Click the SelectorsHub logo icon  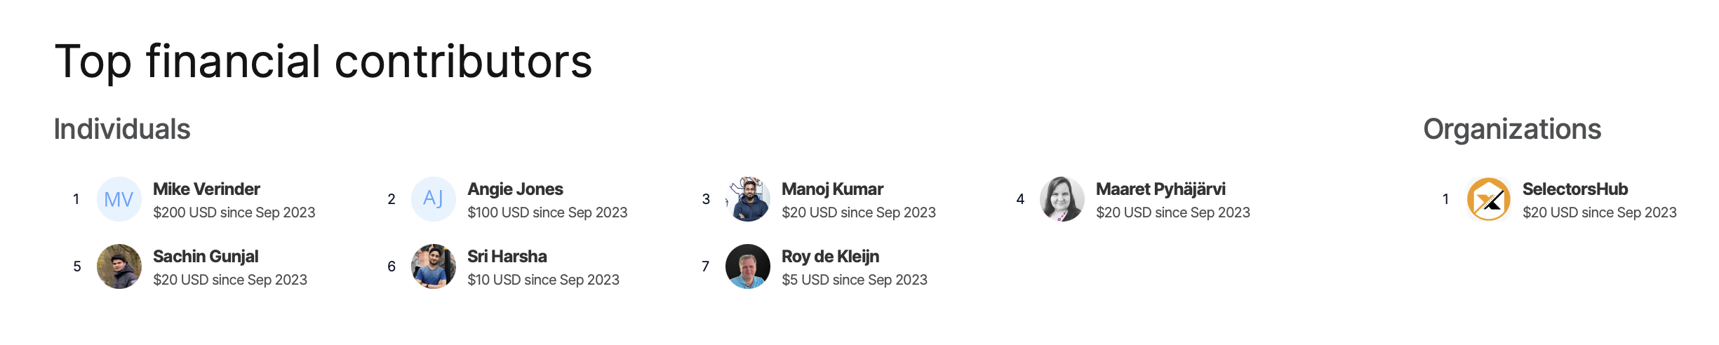1488,199
